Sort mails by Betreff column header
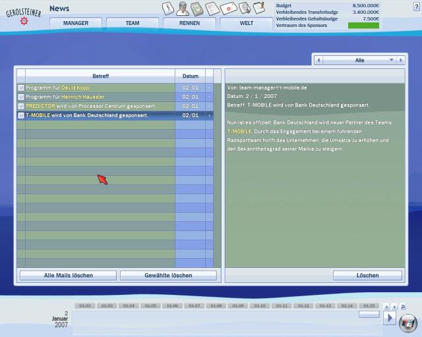 click(100, 76)
